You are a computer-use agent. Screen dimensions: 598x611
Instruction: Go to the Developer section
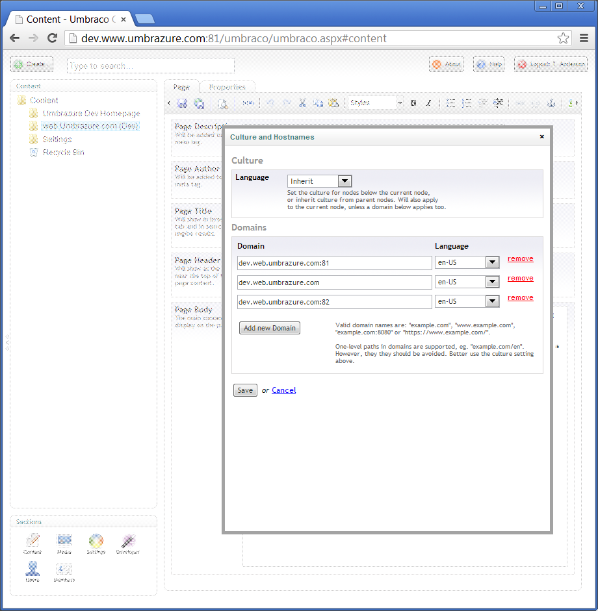127,542
